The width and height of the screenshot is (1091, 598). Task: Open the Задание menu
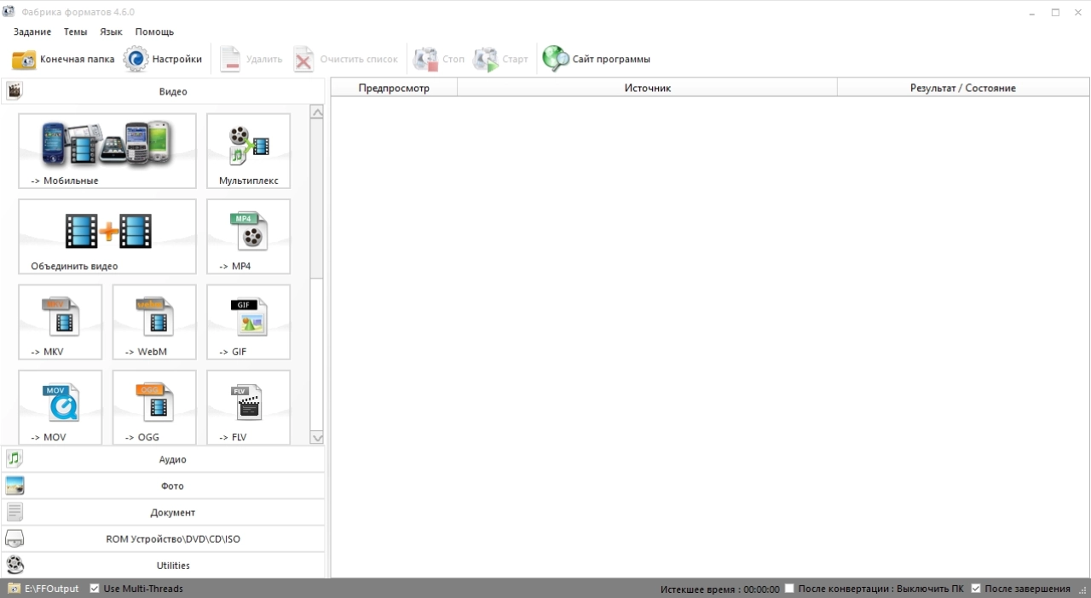[32, 32]
